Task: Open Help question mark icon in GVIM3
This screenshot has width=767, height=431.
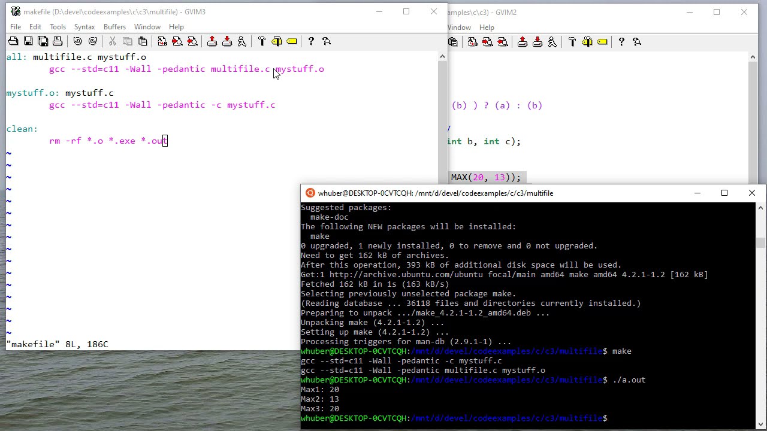Action: (x=311, y=41)
